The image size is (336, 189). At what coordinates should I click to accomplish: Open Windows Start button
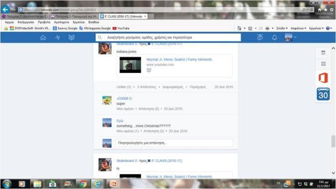[7, 184]
